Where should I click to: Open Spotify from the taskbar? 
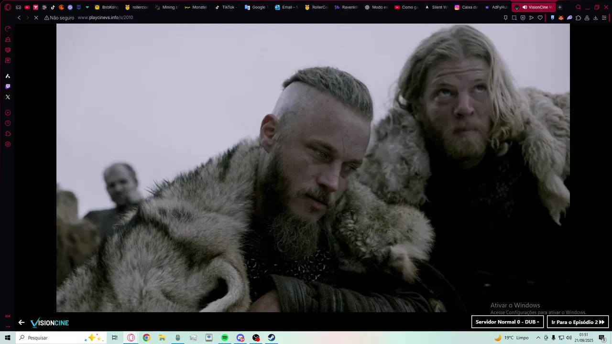pyautogui.click(x=225, y=338)
